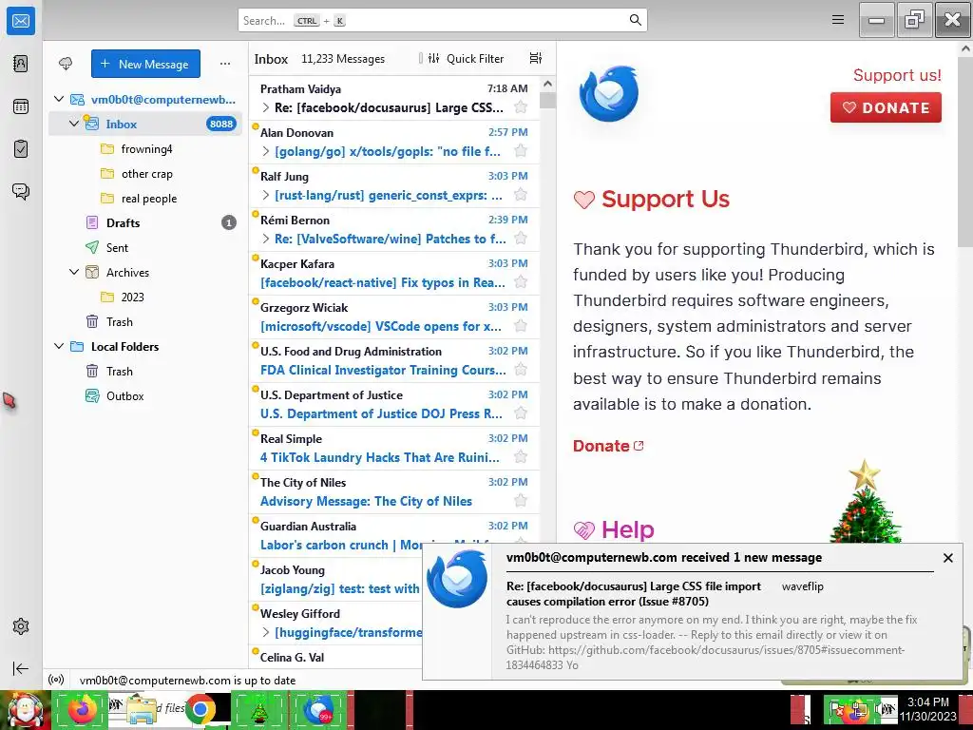Screen dimensions: 973x730
Task: Open the Guardian Australia message
Action: (x=394, y=535)
